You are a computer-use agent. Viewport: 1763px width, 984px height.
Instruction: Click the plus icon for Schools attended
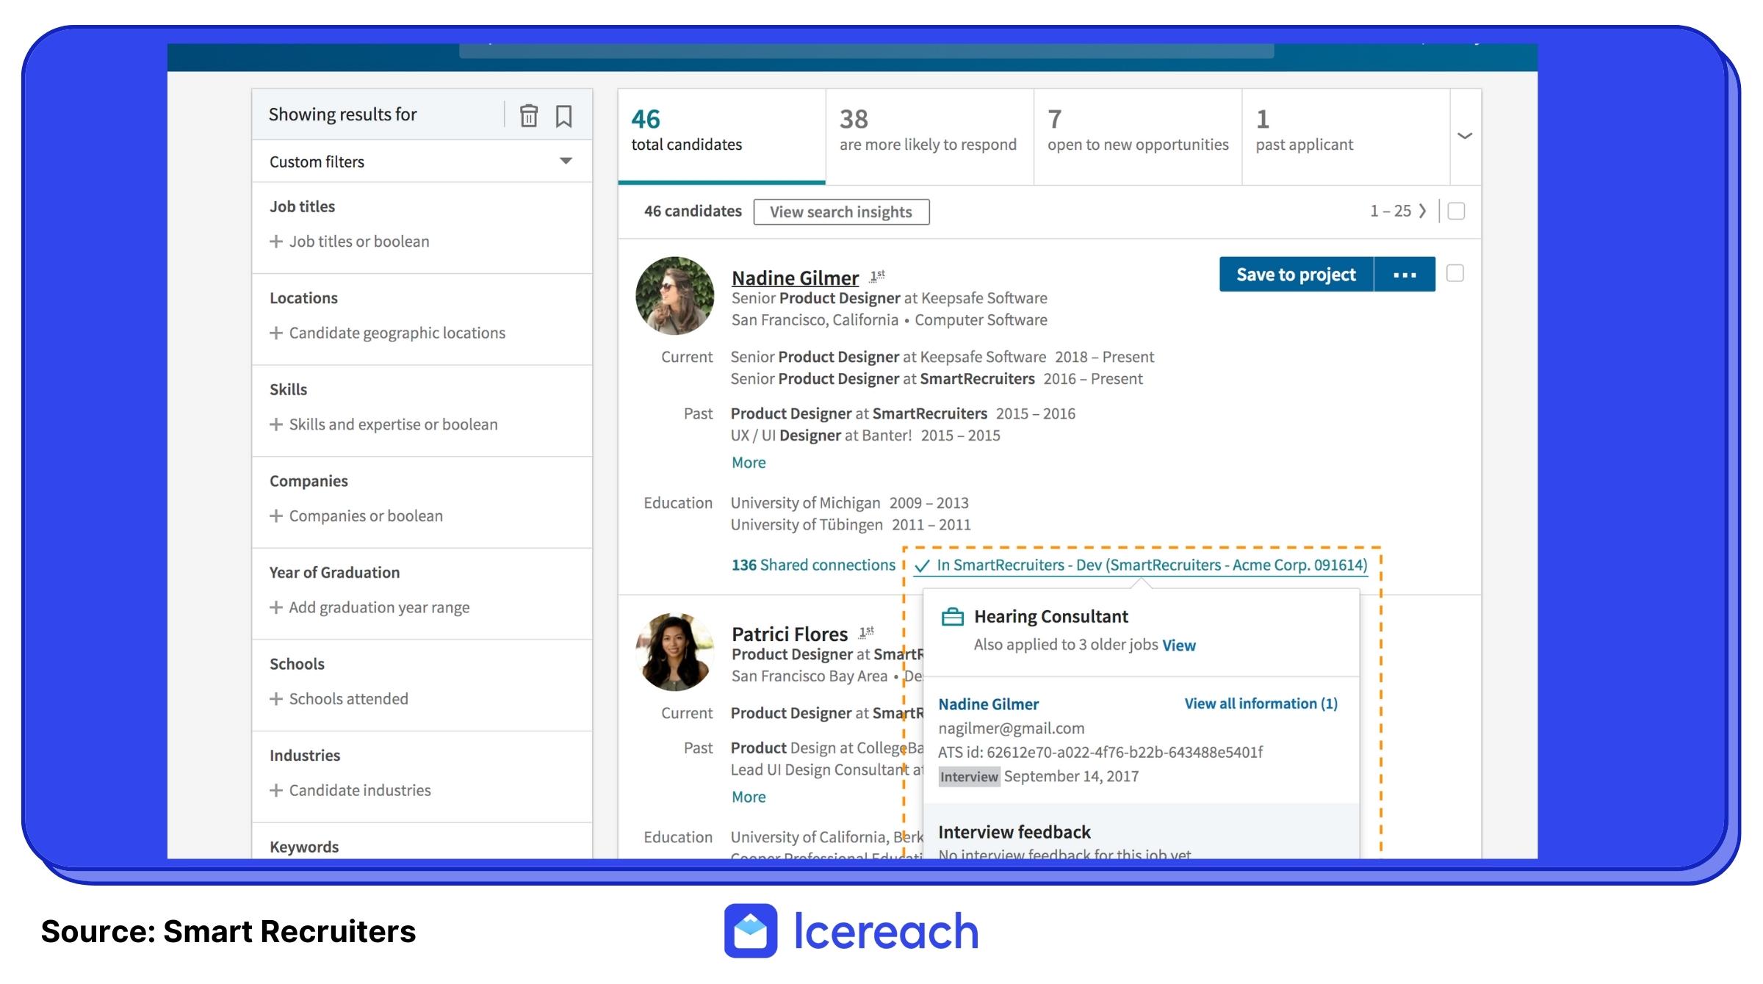click(276, 699)
